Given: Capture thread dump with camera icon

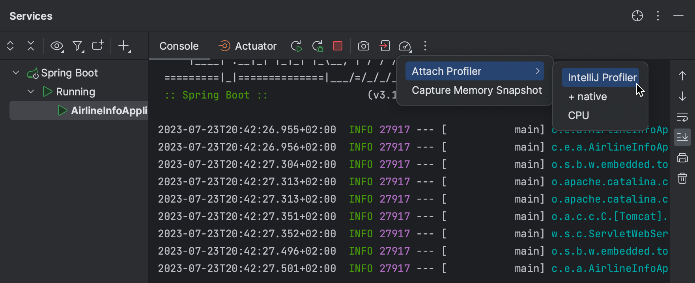Looking at the screenshot, I should [x=364, y=46].
